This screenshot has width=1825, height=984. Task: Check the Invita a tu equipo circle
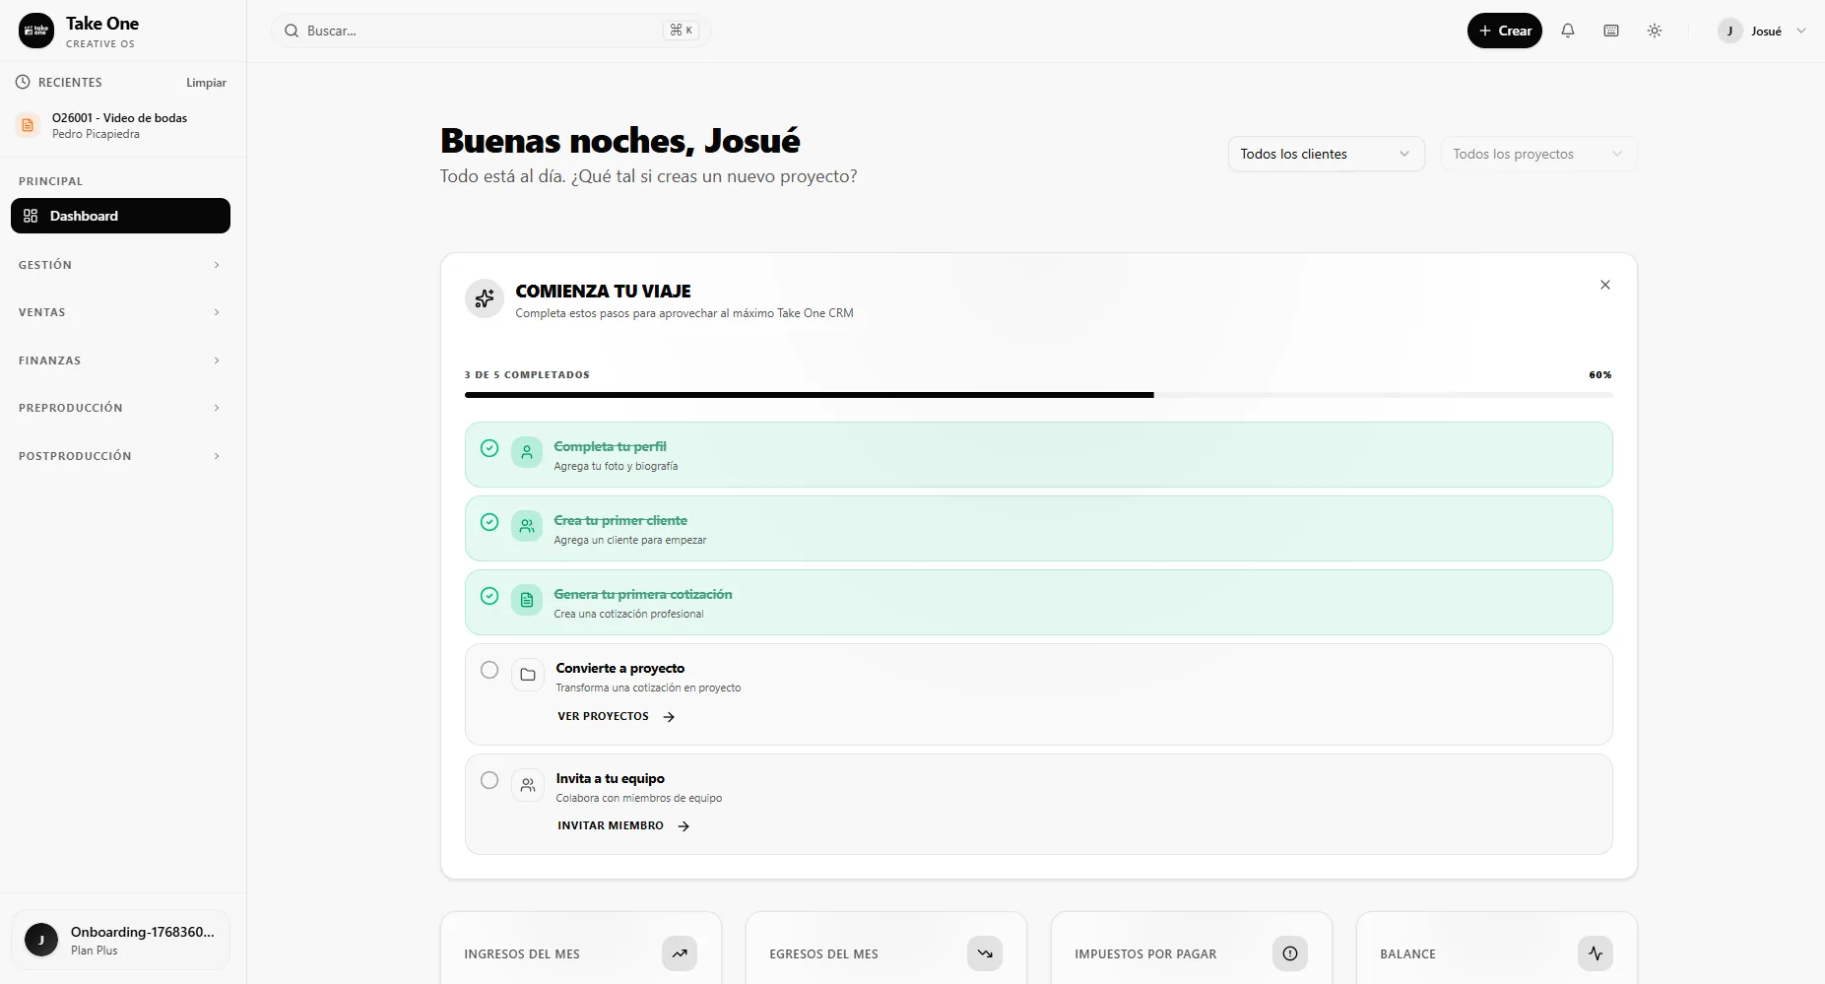[x=489, y=780]
